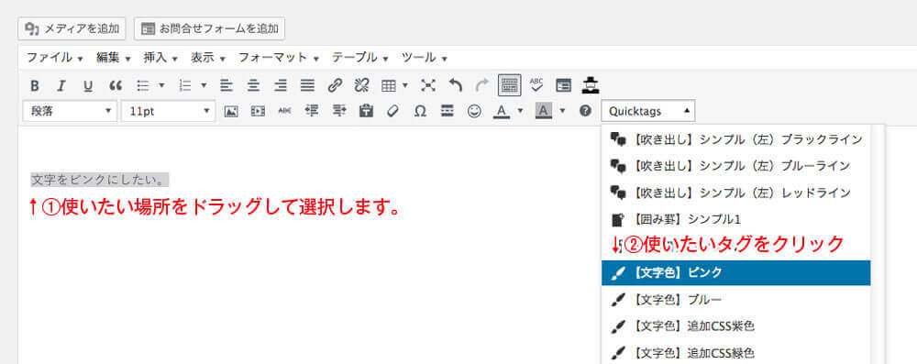Clear formatting with the eraser icon
Viewport: 917px width, 364px height.
coord(392,111)
